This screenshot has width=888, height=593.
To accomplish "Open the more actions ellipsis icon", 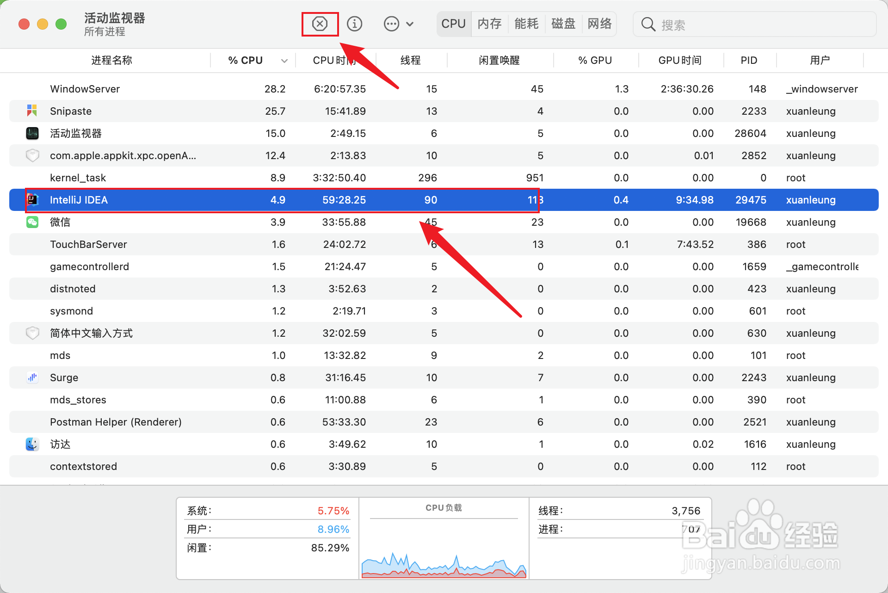I will tap(391, 24).
